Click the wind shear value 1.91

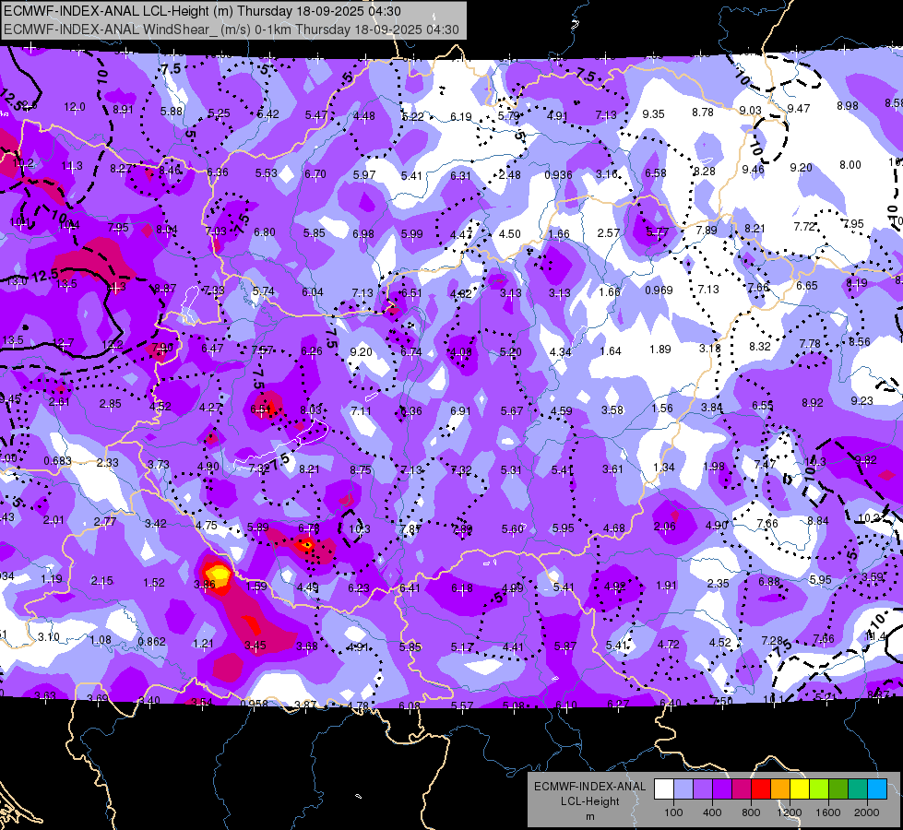tap(666, 586)
